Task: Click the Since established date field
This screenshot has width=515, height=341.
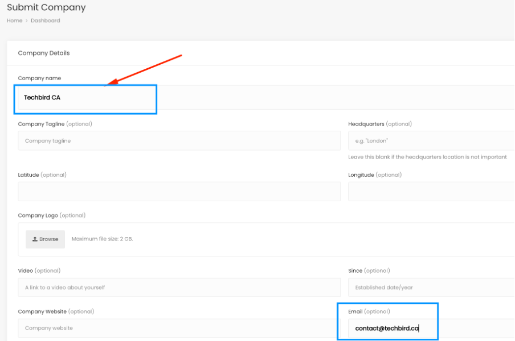Action: (x=432, y=287)
